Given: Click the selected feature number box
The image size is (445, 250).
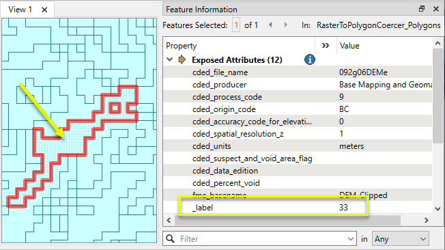Looking at the screenshot, I should point(236,25).
